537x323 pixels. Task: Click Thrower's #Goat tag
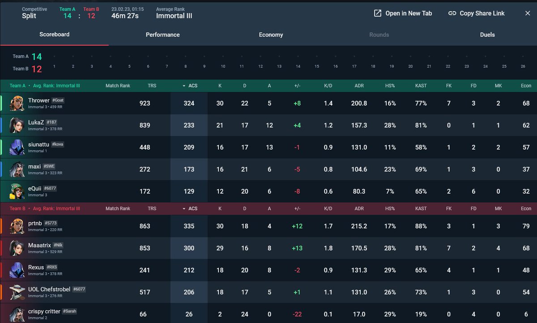(58, 101)
